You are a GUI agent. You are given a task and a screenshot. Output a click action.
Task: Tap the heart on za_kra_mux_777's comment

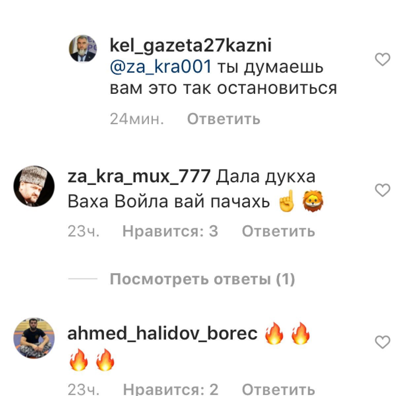[x=383, y=191]
